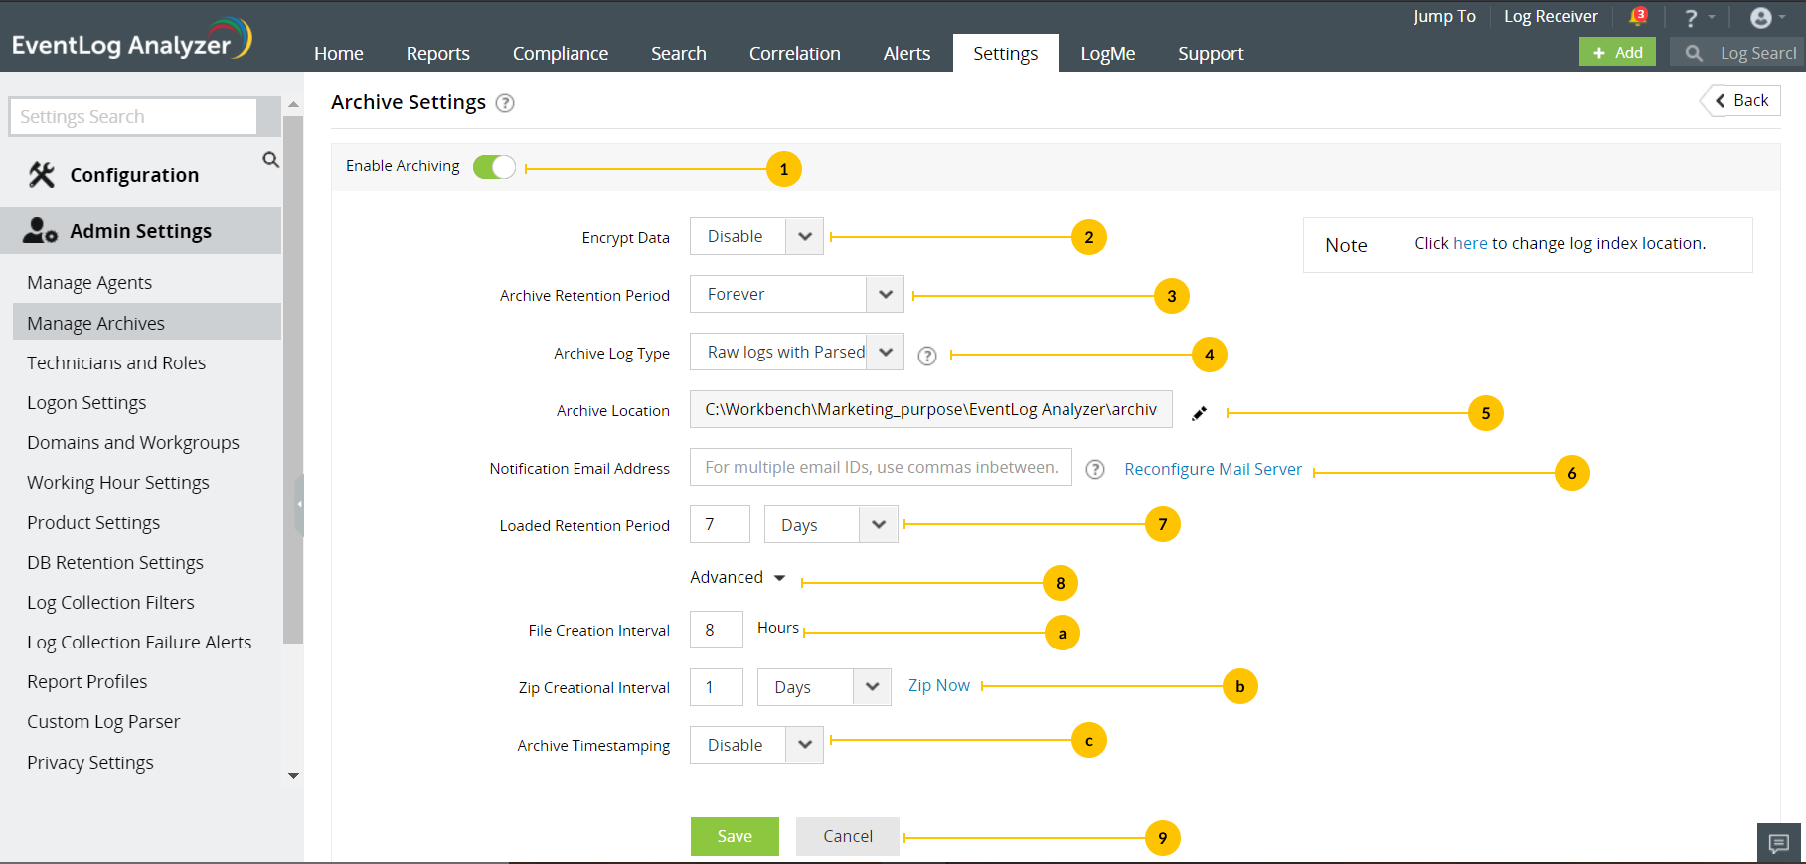Open Product Settings
Viewport: 1806px width, 864px height.
(x=93, y=522)
